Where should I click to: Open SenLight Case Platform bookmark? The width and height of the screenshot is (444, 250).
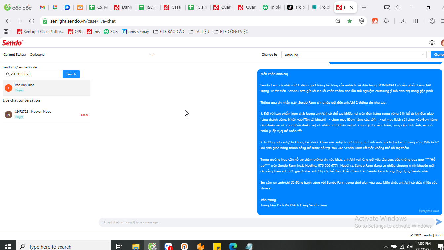point(40,32)
